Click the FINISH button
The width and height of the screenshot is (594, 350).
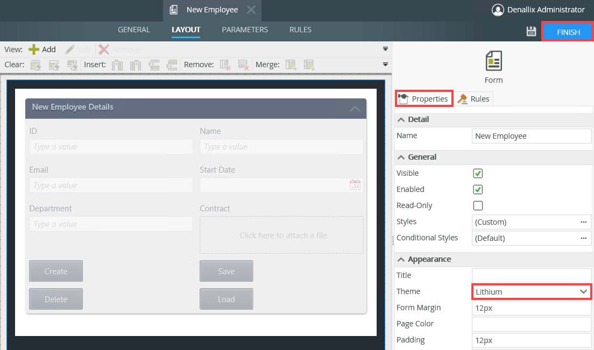click(x=568, y=32)
